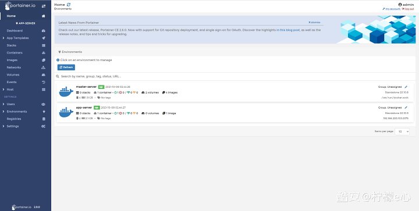The width and height of the screenshot is (419, 211).
Task: Click the refresh icon next to Home title
Action: click(x=69, y=5)
